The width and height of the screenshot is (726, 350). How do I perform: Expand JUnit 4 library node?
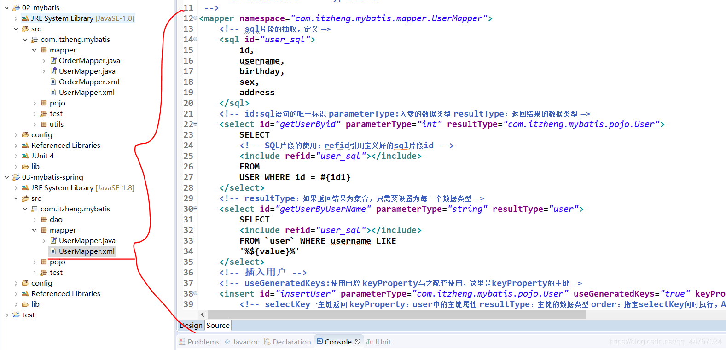coord(16,156)
